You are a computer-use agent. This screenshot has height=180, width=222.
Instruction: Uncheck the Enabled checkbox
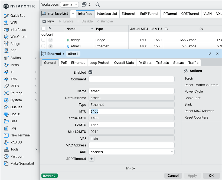(90, 73)
